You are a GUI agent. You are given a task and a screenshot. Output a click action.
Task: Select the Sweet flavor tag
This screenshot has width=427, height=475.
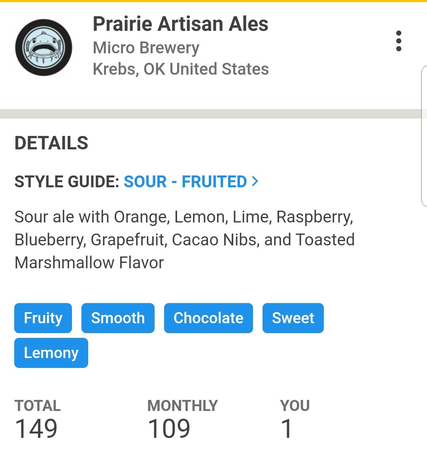point(293,318)
